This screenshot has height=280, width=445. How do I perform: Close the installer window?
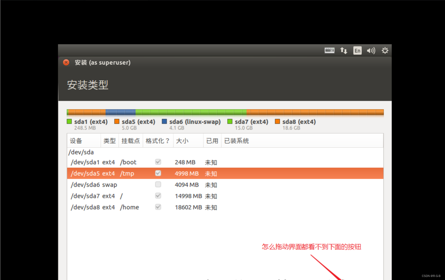[x=66, y=62]
